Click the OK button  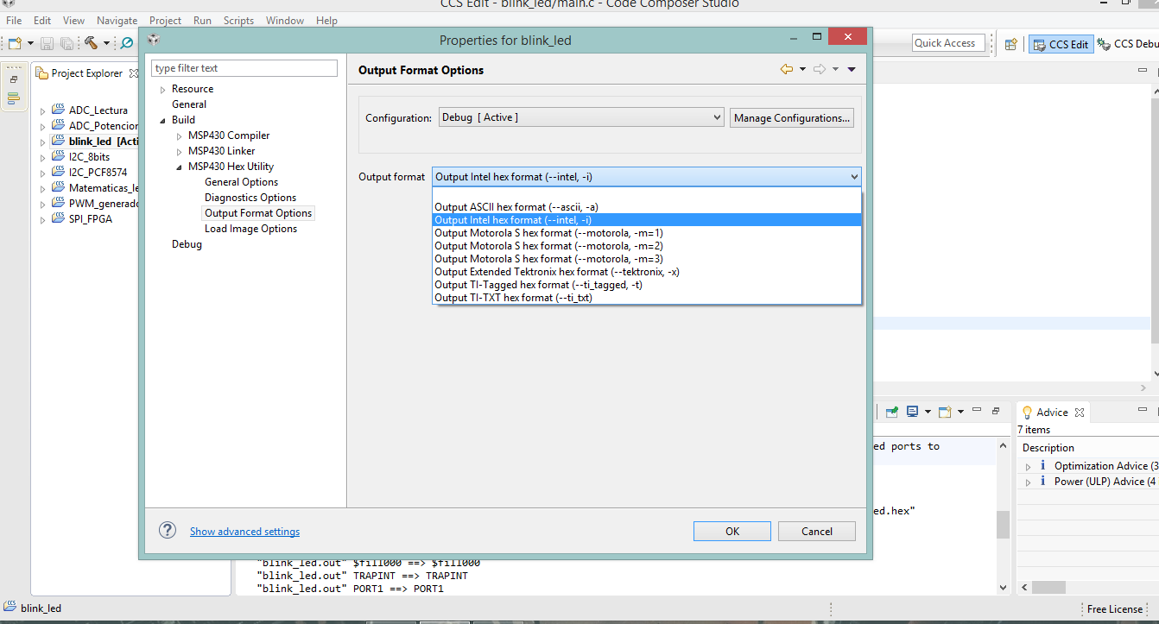[x=732, y=532]
